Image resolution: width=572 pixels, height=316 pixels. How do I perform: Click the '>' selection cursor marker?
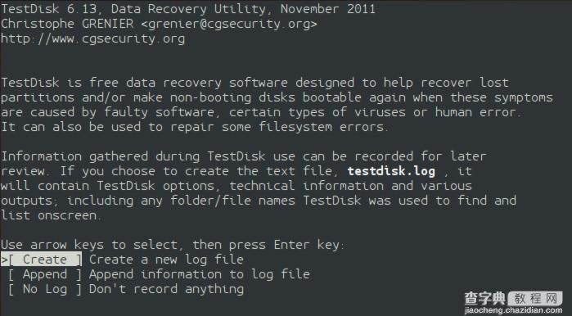[x=4, y=260]
